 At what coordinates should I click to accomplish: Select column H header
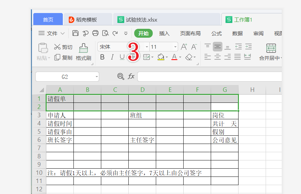pyautogui.click(x=252, y=90)
